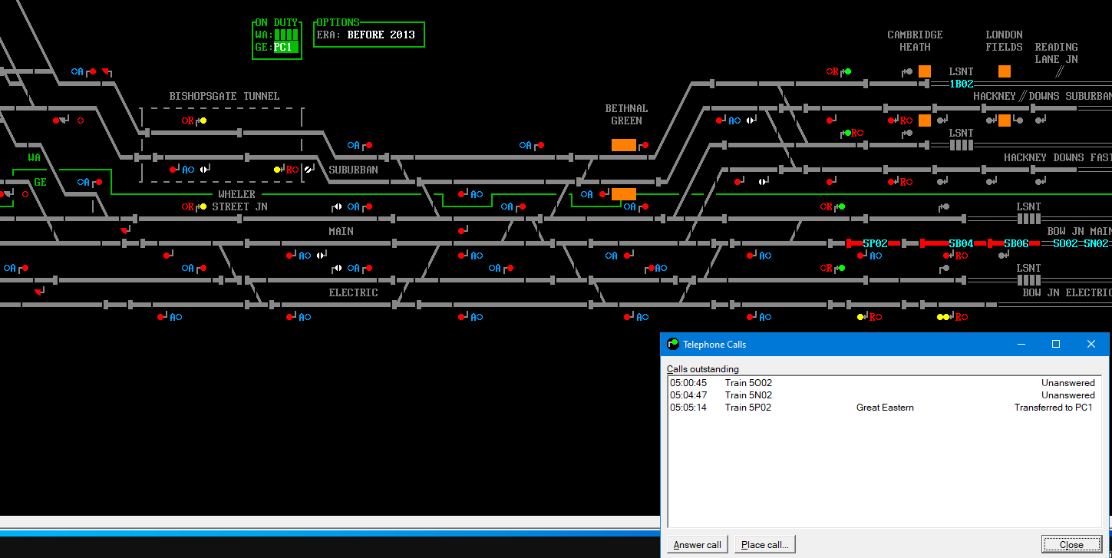Click the double-slash marker under Reading Lane Jn
Viewport: 1112px width, 558px height.
pyautogui.click(x=1060, y=71)
